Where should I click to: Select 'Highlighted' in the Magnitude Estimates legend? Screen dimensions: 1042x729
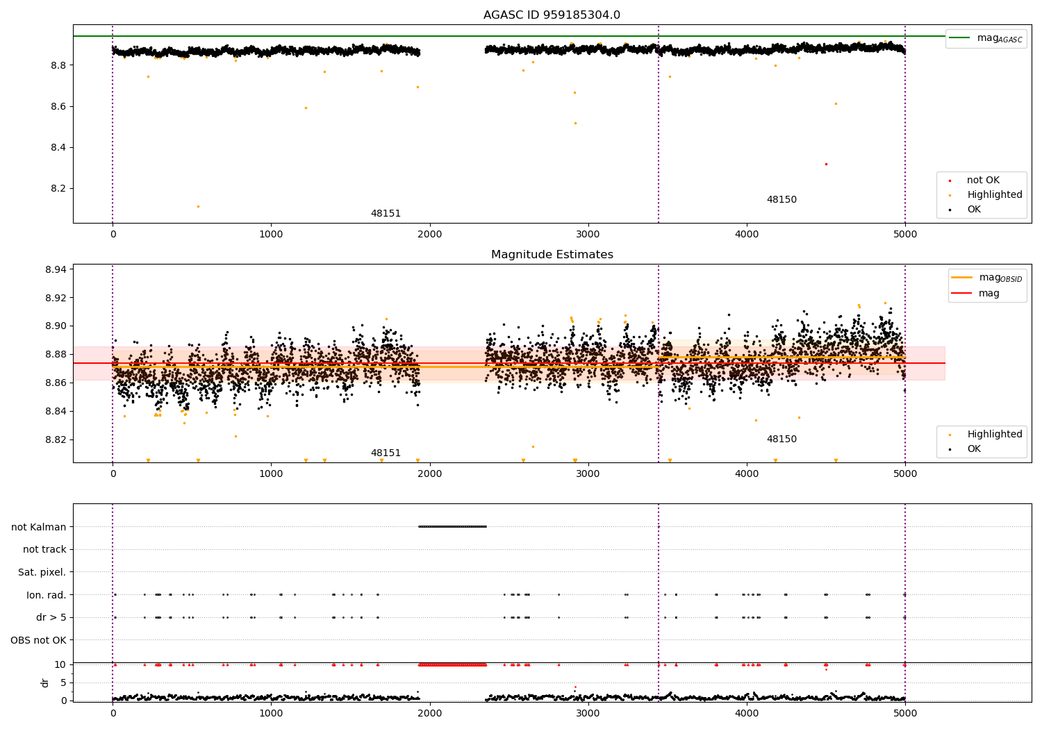[995, 435]
